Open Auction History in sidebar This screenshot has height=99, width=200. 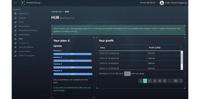click(26, 47)
